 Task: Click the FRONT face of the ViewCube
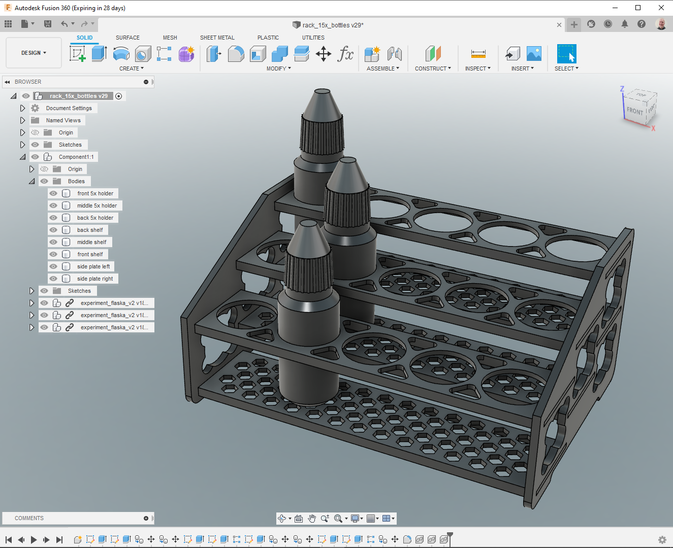[636, 110]
